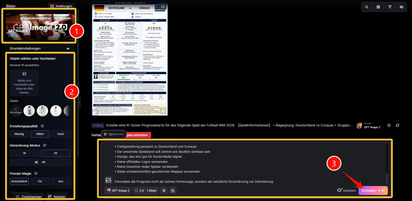Set Prompt-Magie to Aus
Image resolution: width=412 pixels, height=201 pixels.
pyautogui.click(x=61, y=181)
